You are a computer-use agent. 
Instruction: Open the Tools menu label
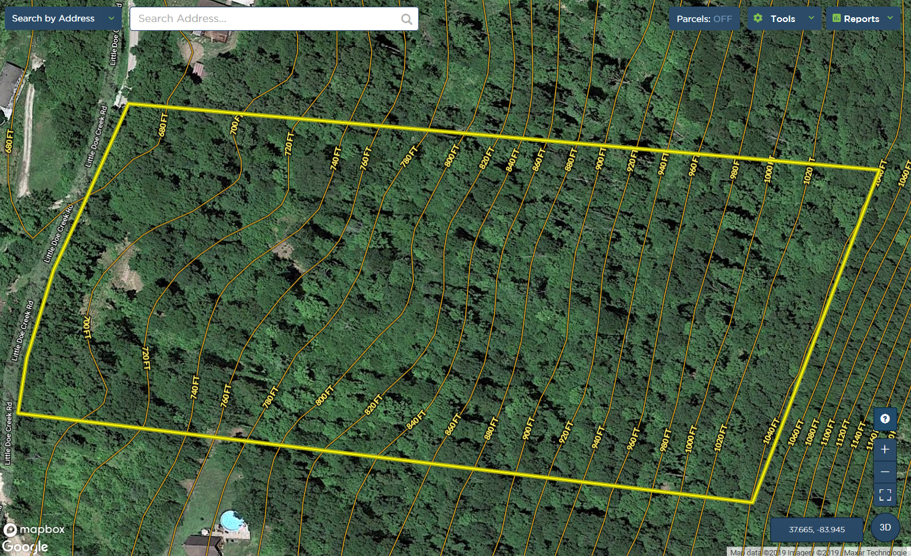783,19
